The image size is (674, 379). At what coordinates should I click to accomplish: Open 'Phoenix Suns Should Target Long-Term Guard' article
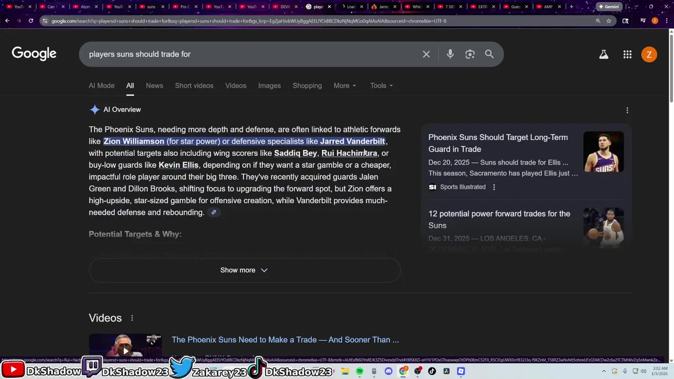tap(498, 143)
